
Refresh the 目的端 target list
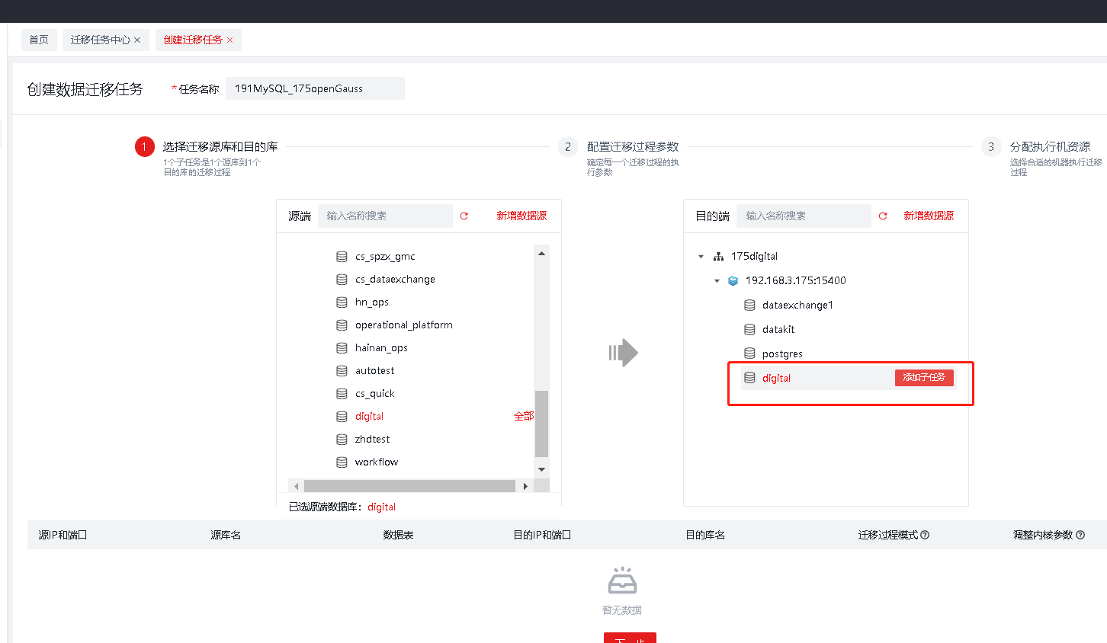[x=883, y=216]
